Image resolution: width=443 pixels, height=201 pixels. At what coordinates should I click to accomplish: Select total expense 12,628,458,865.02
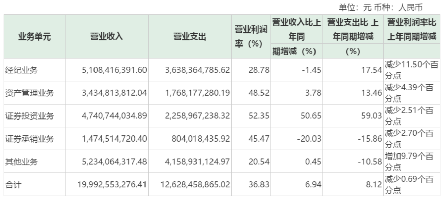195,185
